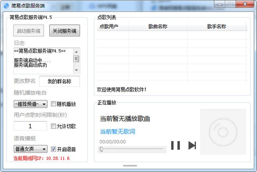Open the 普通女声 voice dropdown
The height and width of the screenshot is (172, 257).
pyautogui.click(x=31, y=149)
